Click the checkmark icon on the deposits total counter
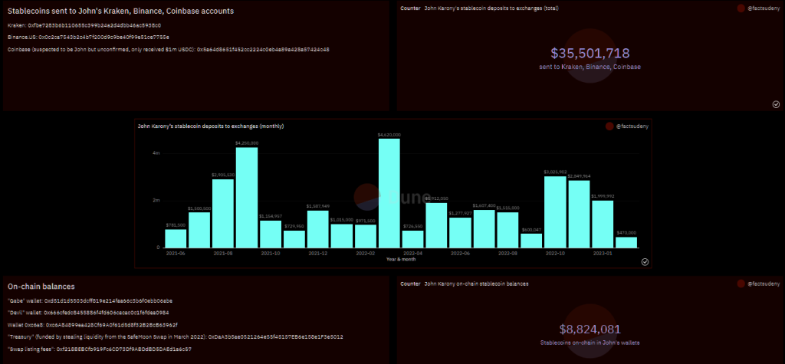Viewport: 785px width, 364px height. click(776, 103)
